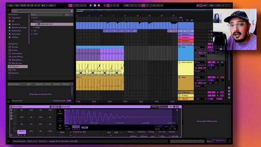
Task: Expand the KORG MS-20 V entry
Action: pos(36,24)
